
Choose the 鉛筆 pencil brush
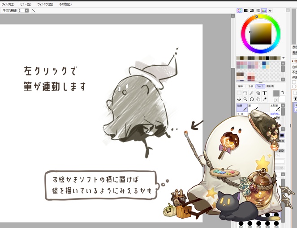pos(242,108)
